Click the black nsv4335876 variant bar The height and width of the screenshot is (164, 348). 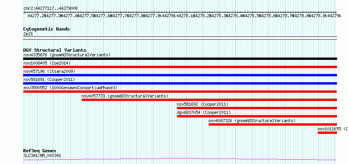click(180, 59)
